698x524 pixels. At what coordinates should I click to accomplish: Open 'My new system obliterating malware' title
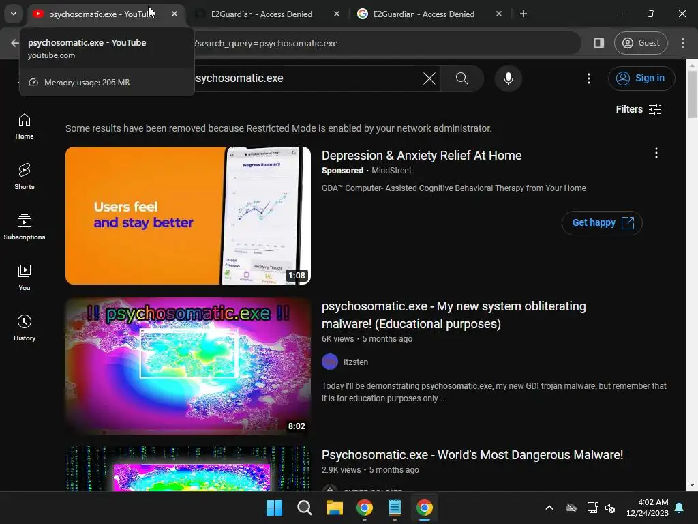pos(453,315)
